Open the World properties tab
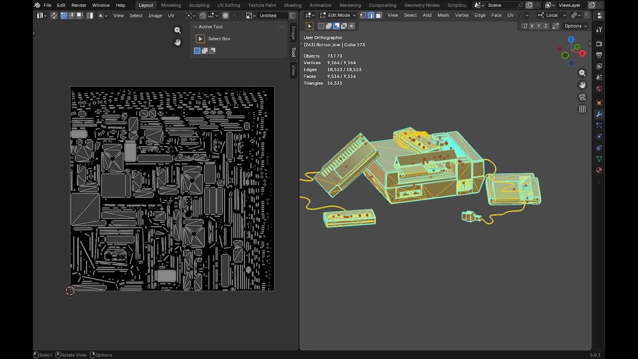 pyautogui.click(x=599, y=89)
